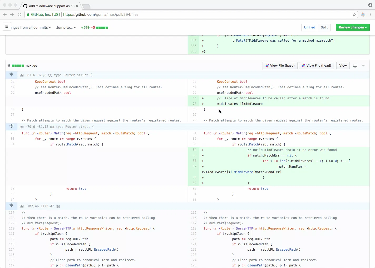375x268 pixels.
Task: Reload the page with the refresh icon
Action: coord(19,14)
